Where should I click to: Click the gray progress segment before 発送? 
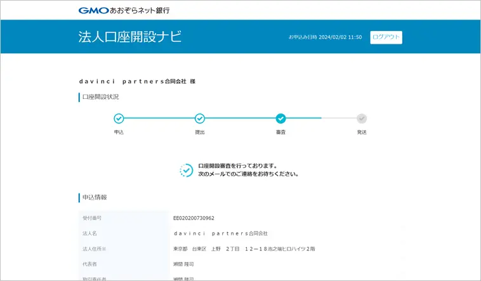point(338,118)
